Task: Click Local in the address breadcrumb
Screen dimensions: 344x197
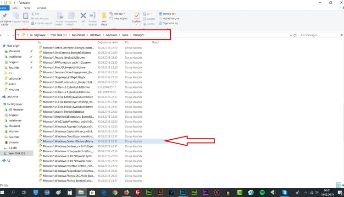Action: point(125,35)
